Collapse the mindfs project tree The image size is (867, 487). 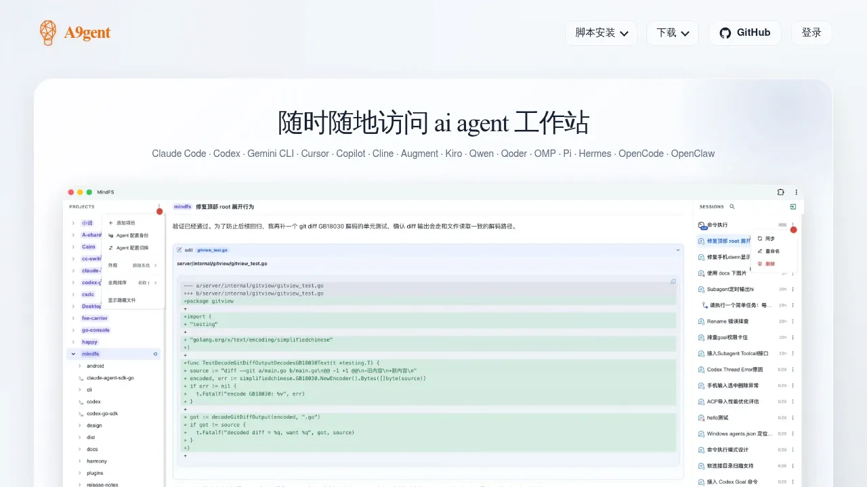(73, 354)
